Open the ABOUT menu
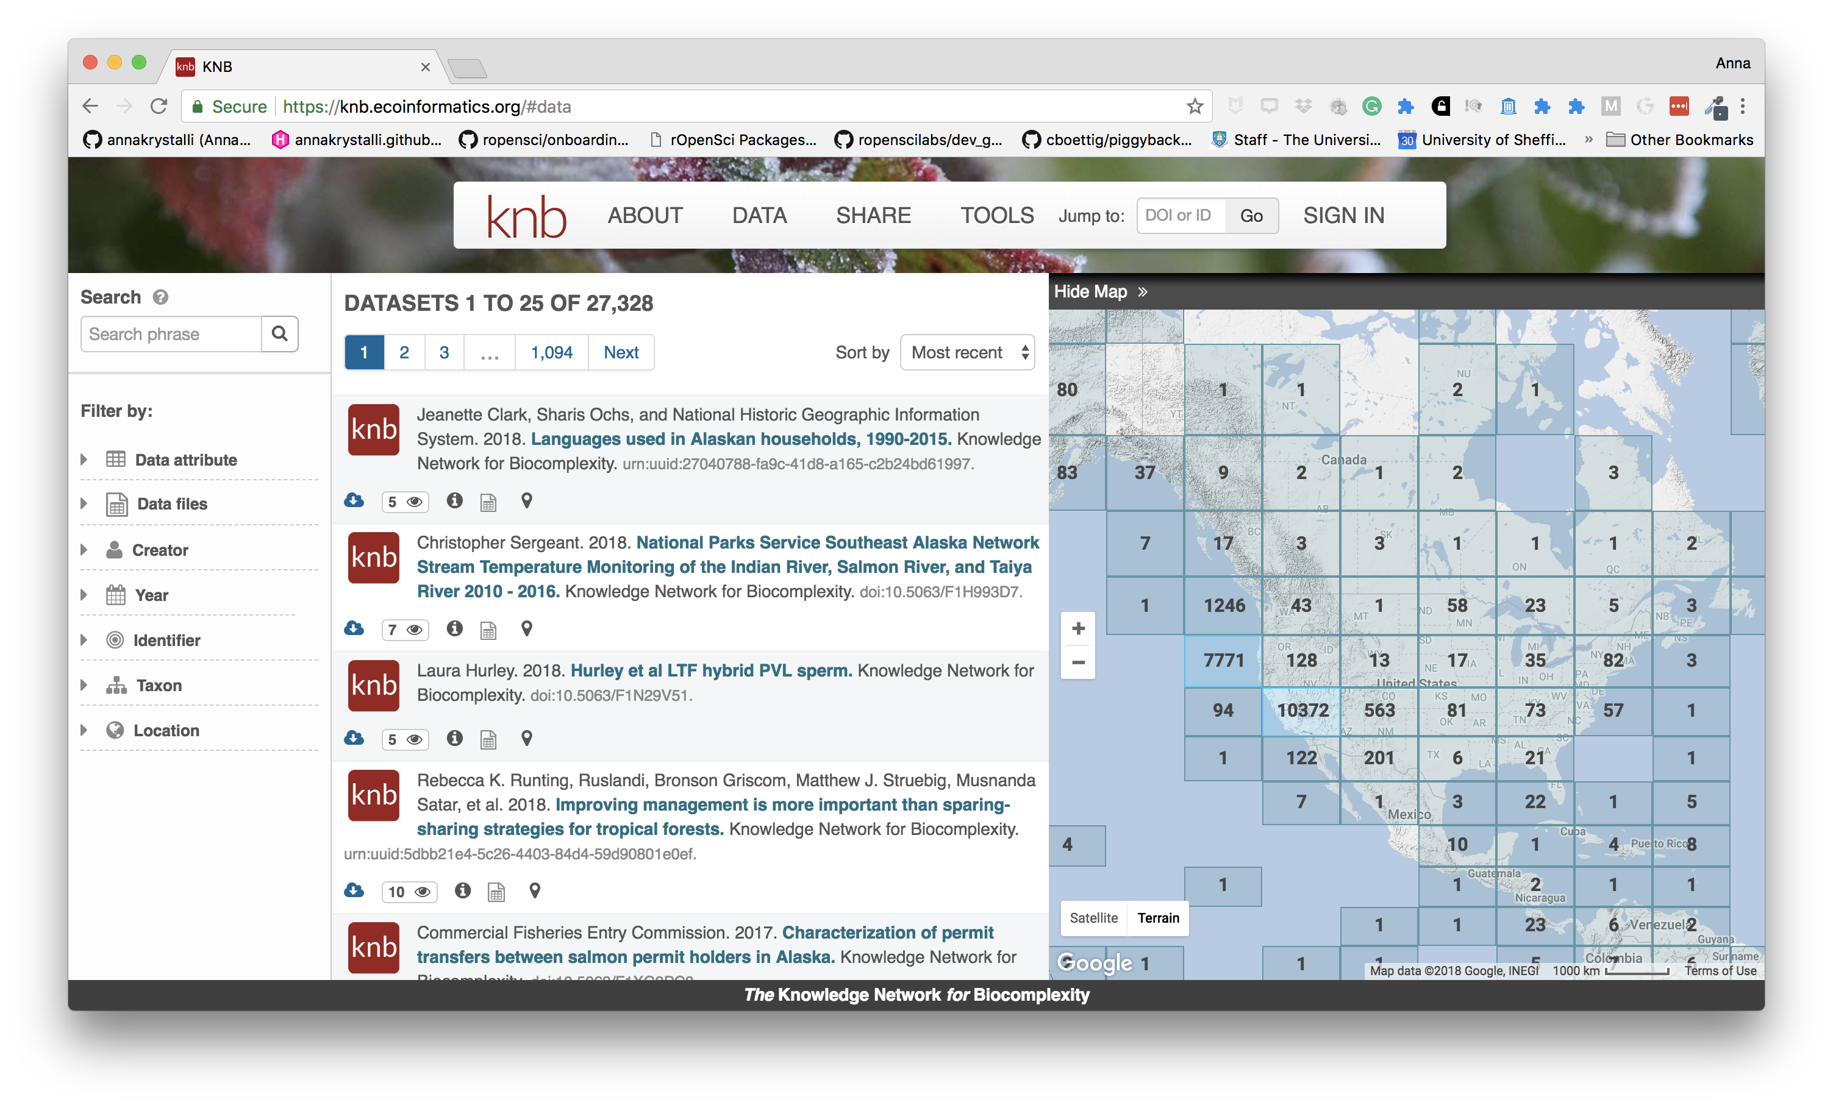The height and width of the screenshot is (1108, 1833). pyautogui.click(x=645, y=216)
